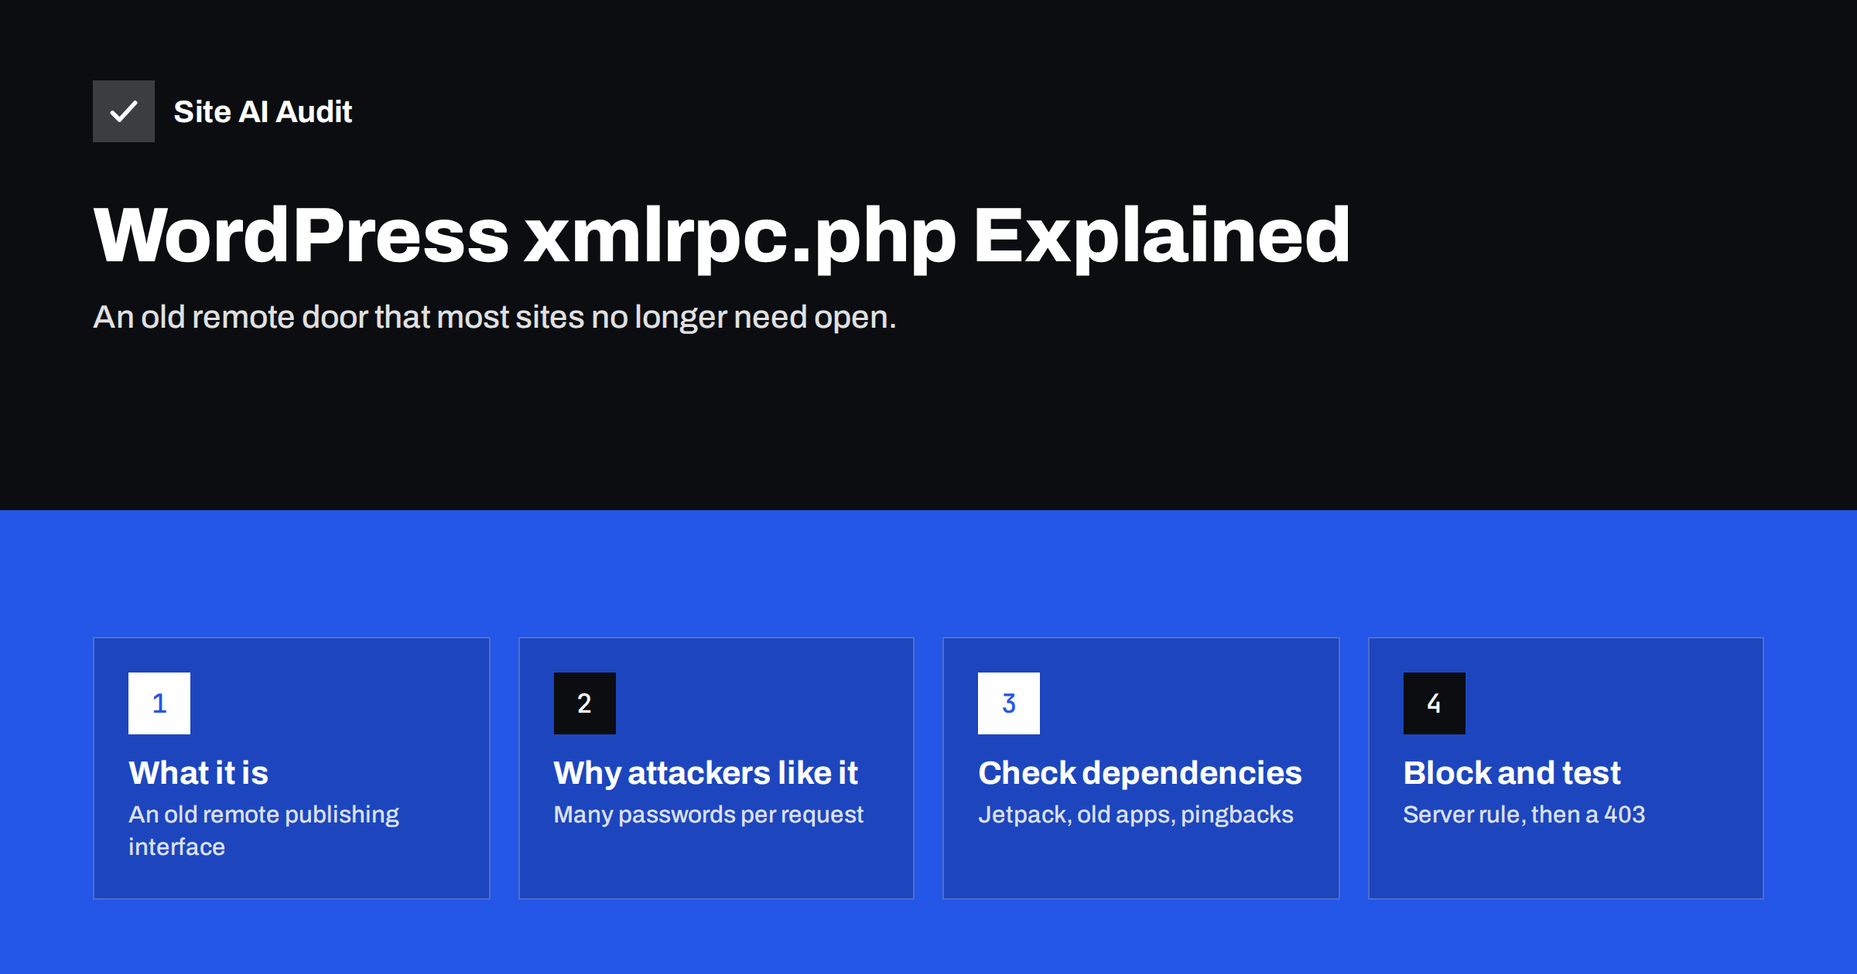Click the subtitle 'An old remote door' text

[495, 317]
